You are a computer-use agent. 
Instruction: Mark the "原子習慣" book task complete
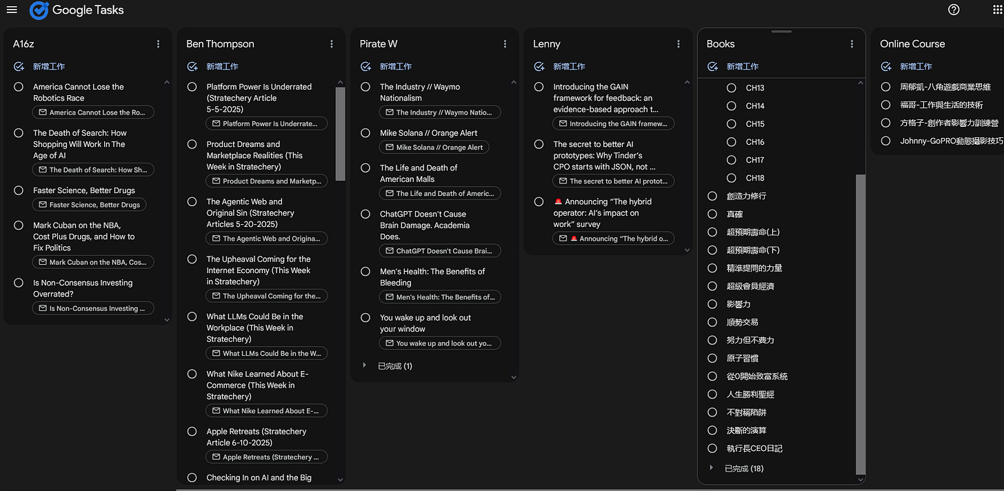click(x=712, y=358)
